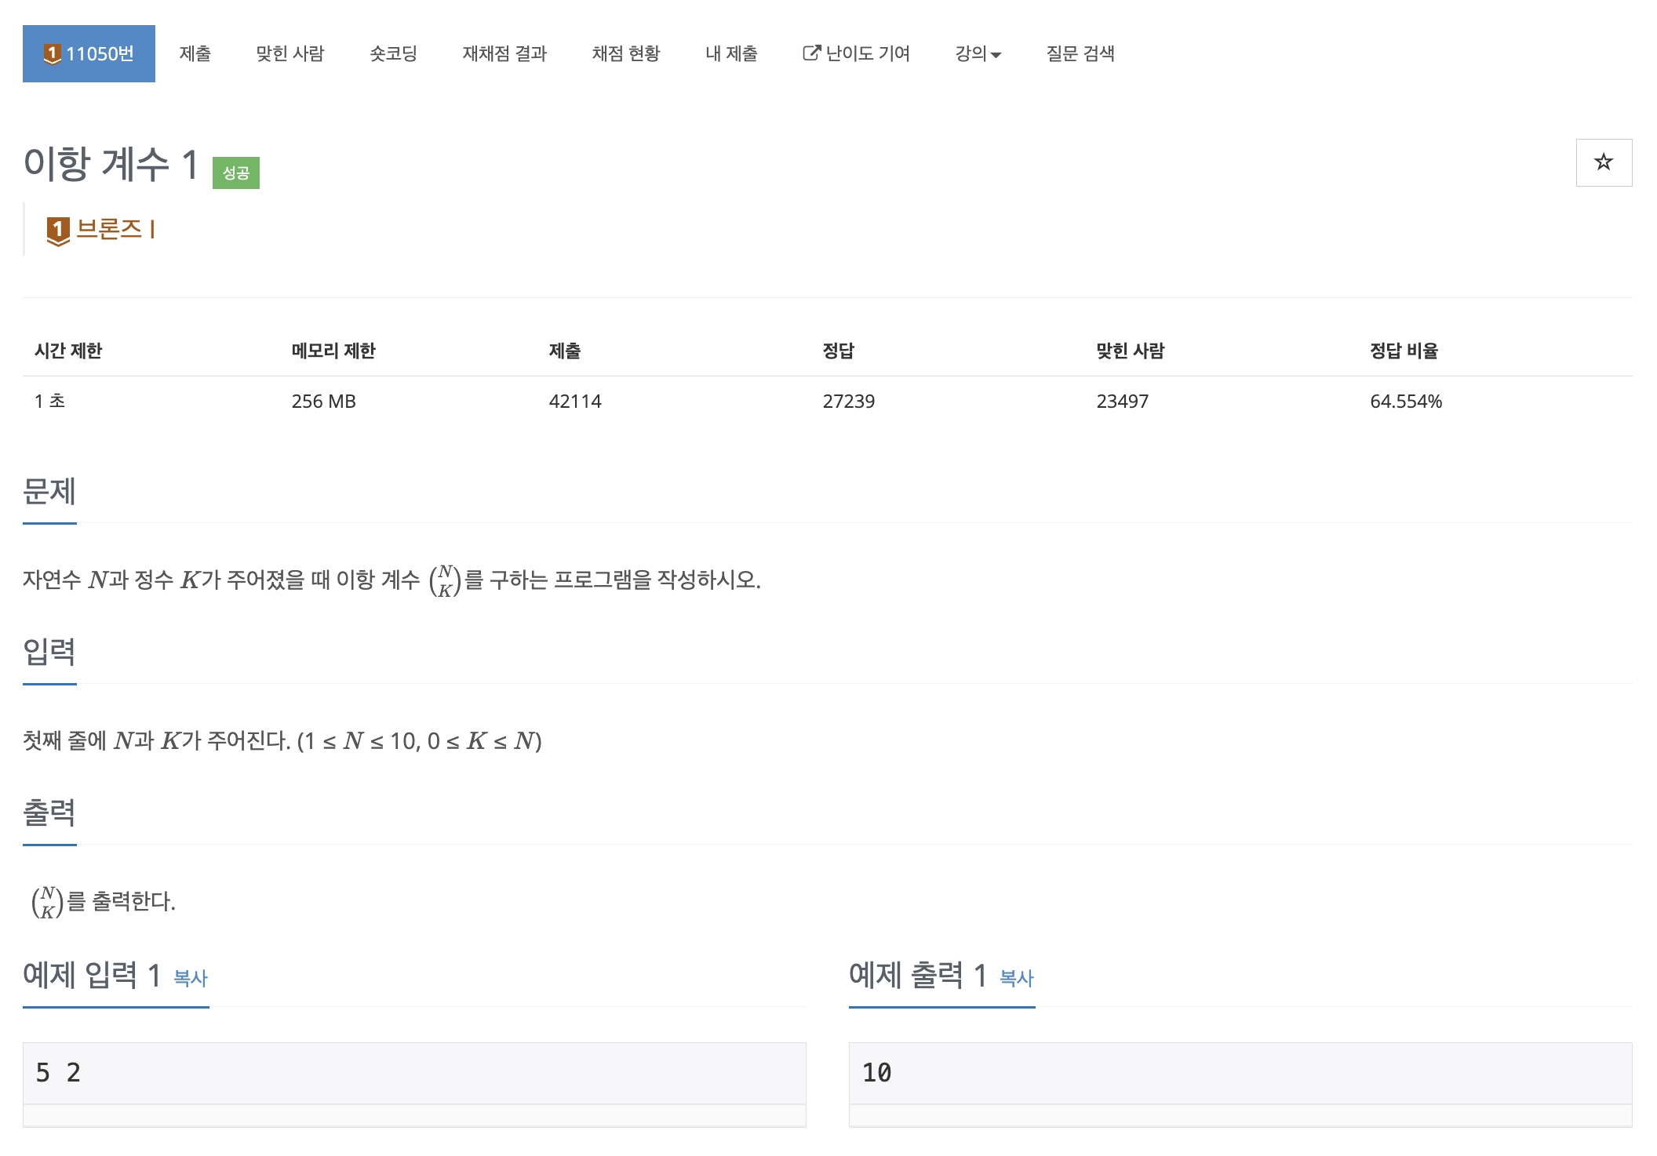The image size is (1657, 1156).
Task: Expand the 강의 dropdown menu
Action: 978,53
